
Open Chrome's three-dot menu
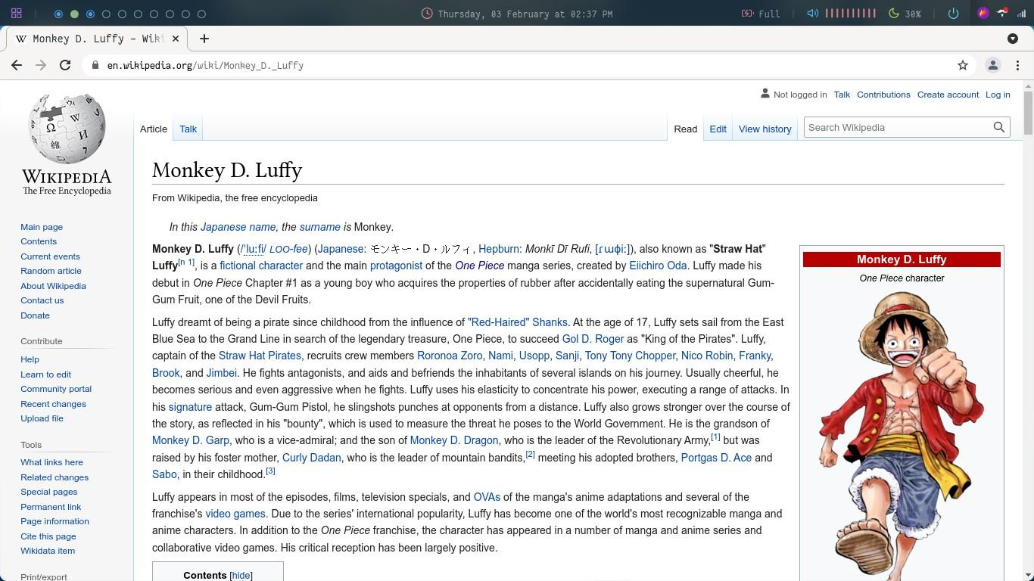(x=1017, y=66)
